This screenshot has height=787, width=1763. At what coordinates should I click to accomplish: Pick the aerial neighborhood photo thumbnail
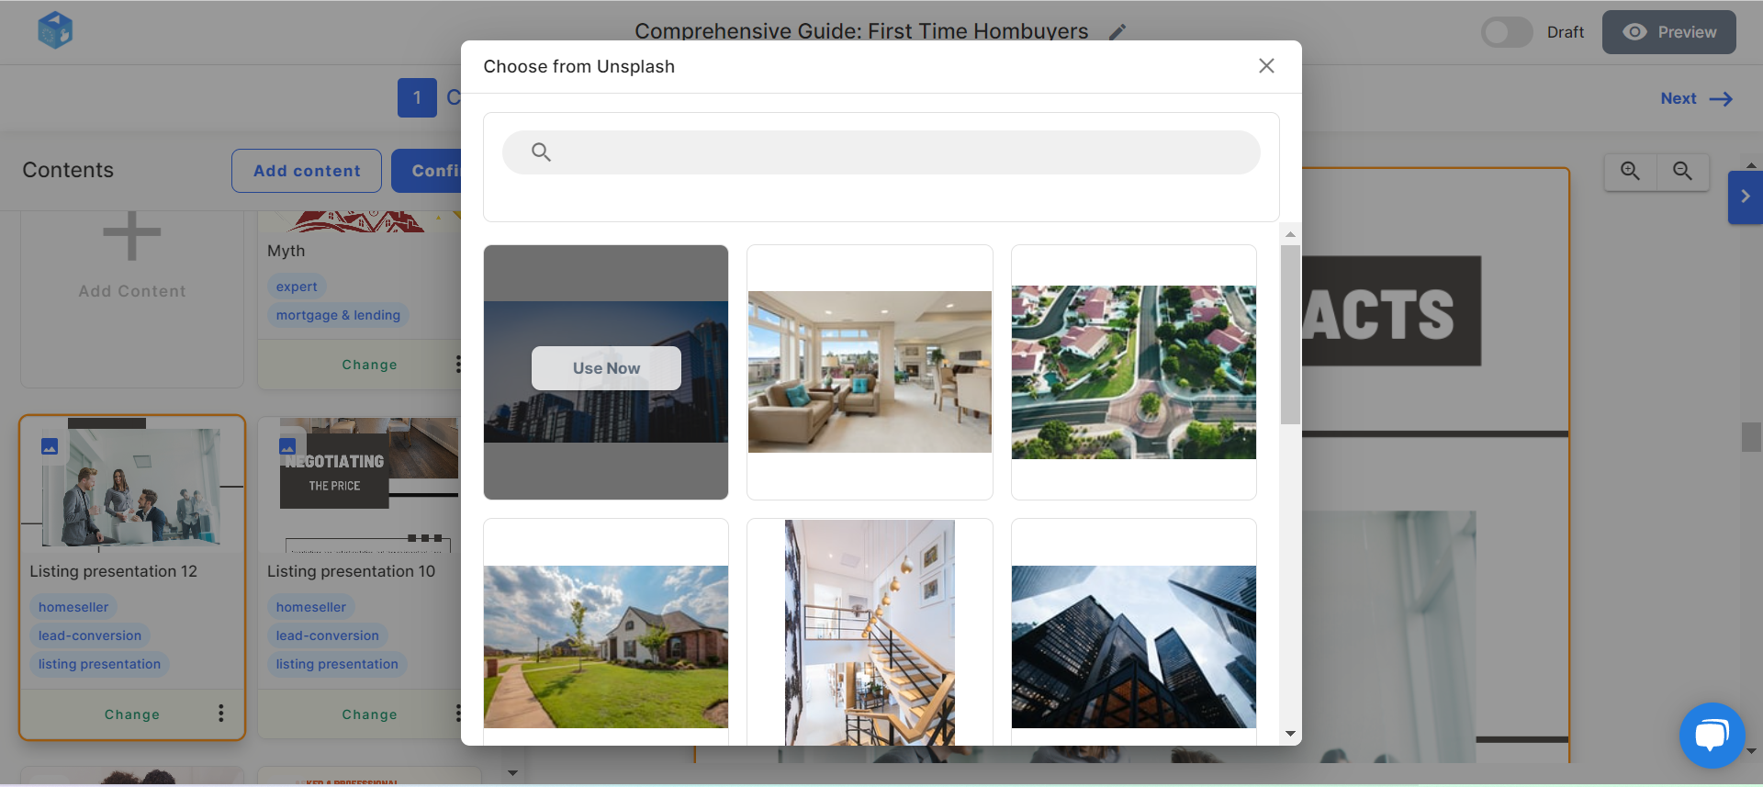pos(1133,372)
